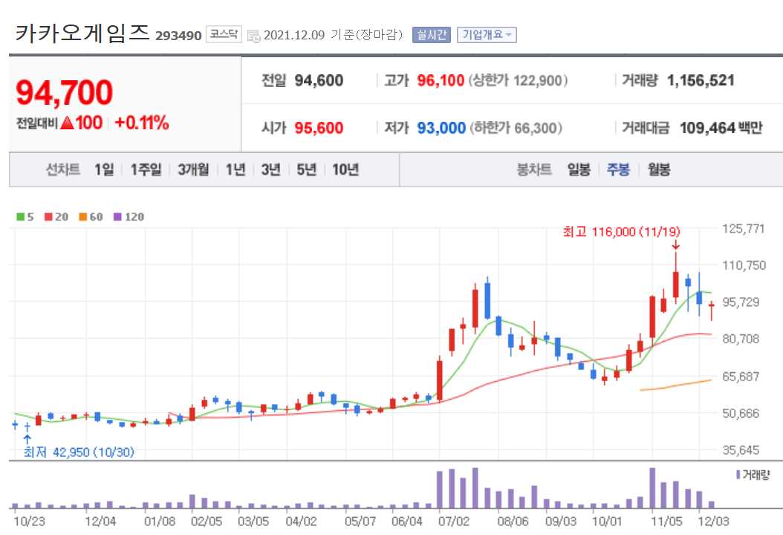Select the 1년 line chart period
This screenshot has height=535, width=783.
235,170
